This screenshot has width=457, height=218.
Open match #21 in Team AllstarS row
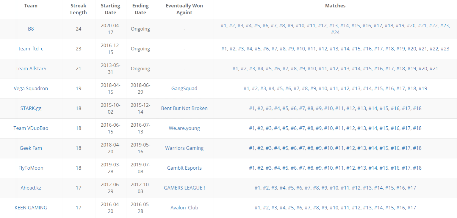point(434,69)
